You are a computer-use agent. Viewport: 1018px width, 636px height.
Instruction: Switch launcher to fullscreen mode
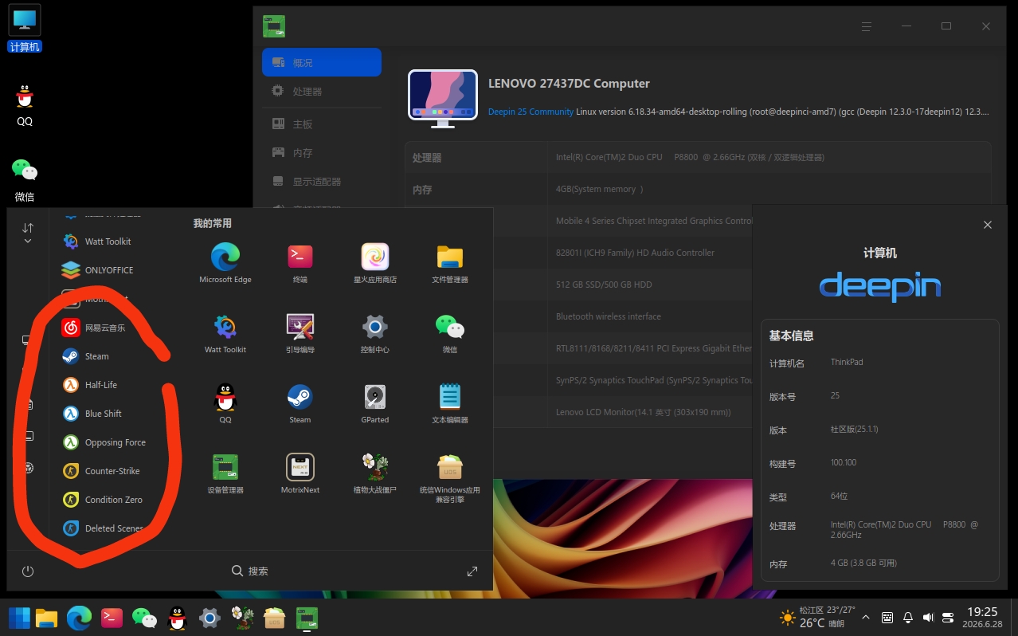pyautogui.click(x=472, y=571)
